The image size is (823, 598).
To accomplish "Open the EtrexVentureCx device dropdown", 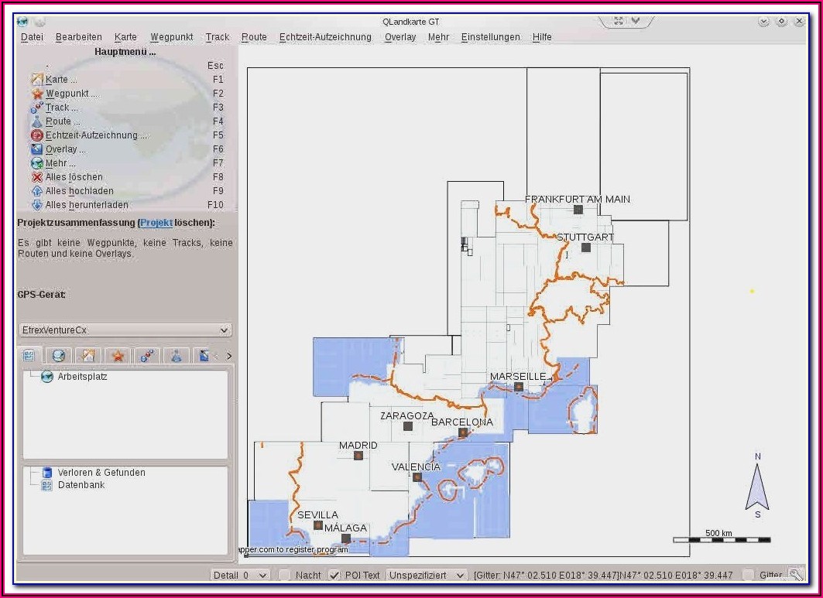I will click(125, 330).
